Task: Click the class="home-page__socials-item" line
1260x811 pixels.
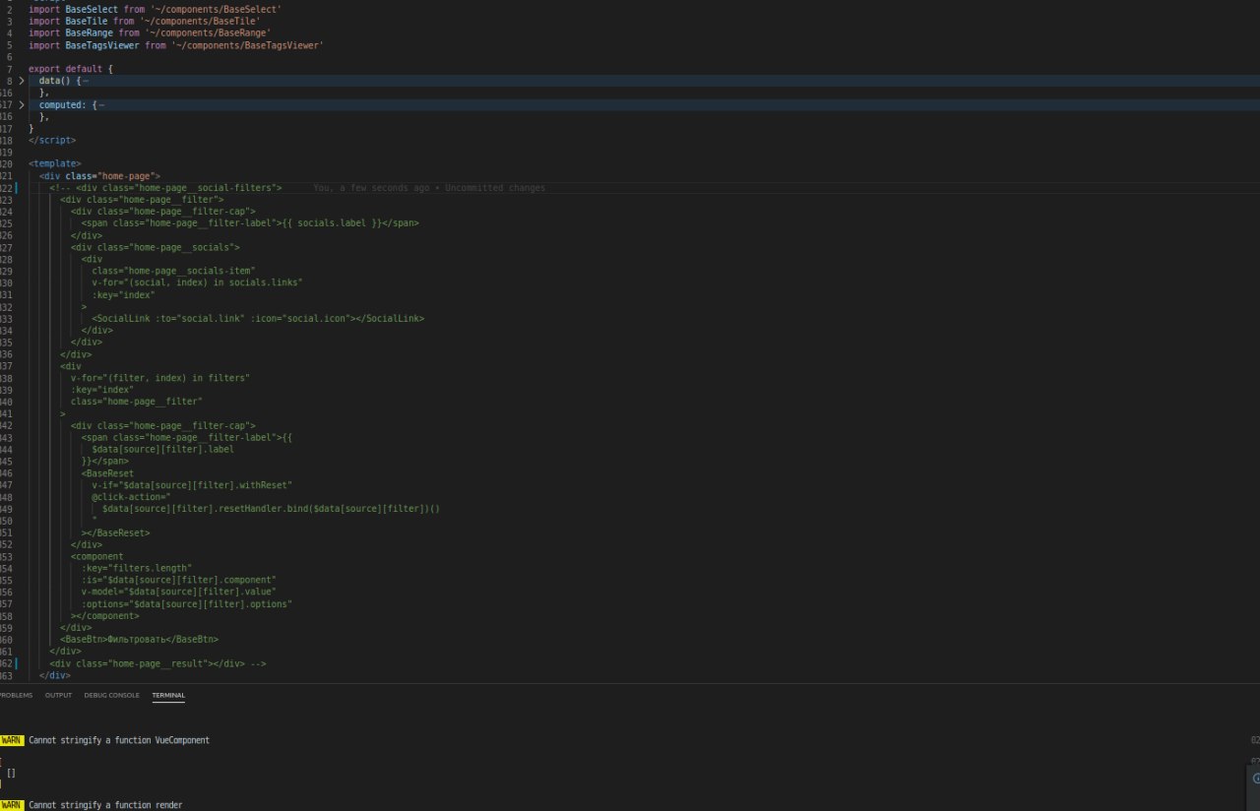Action: [x=173, y=271]
